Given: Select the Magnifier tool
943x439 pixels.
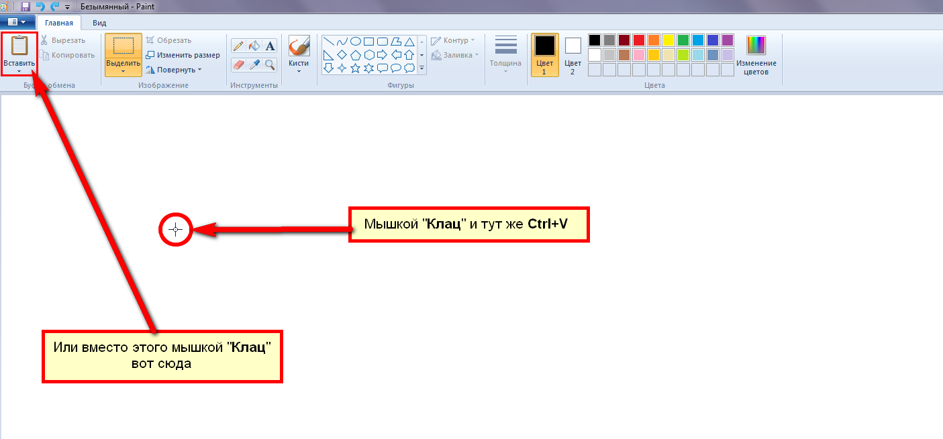Looking at the screenshot, I should click(x=270, y=64).
